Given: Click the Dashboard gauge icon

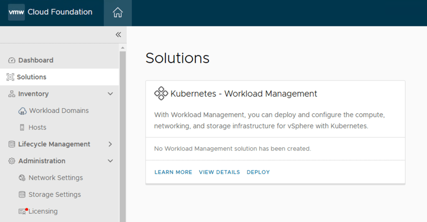Looking at the screenshot, I should click(12, 60).
